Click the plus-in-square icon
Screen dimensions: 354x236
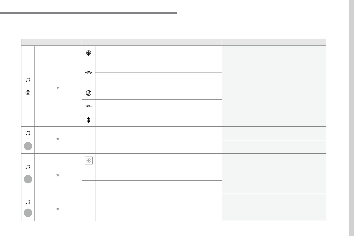[89, 160]
